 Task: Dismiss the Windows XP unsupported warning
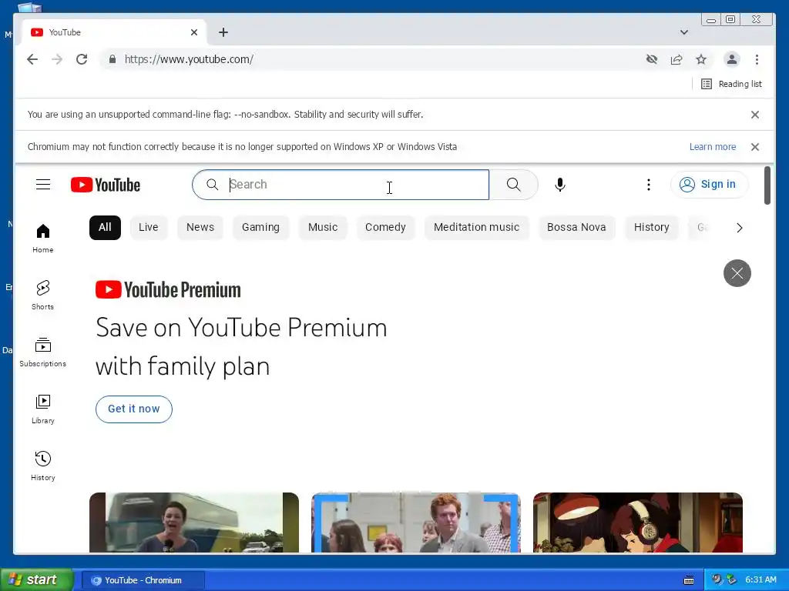755,147
